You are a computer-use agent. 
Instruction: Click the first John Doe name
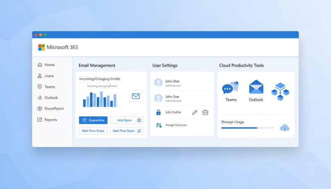[172, 81]
